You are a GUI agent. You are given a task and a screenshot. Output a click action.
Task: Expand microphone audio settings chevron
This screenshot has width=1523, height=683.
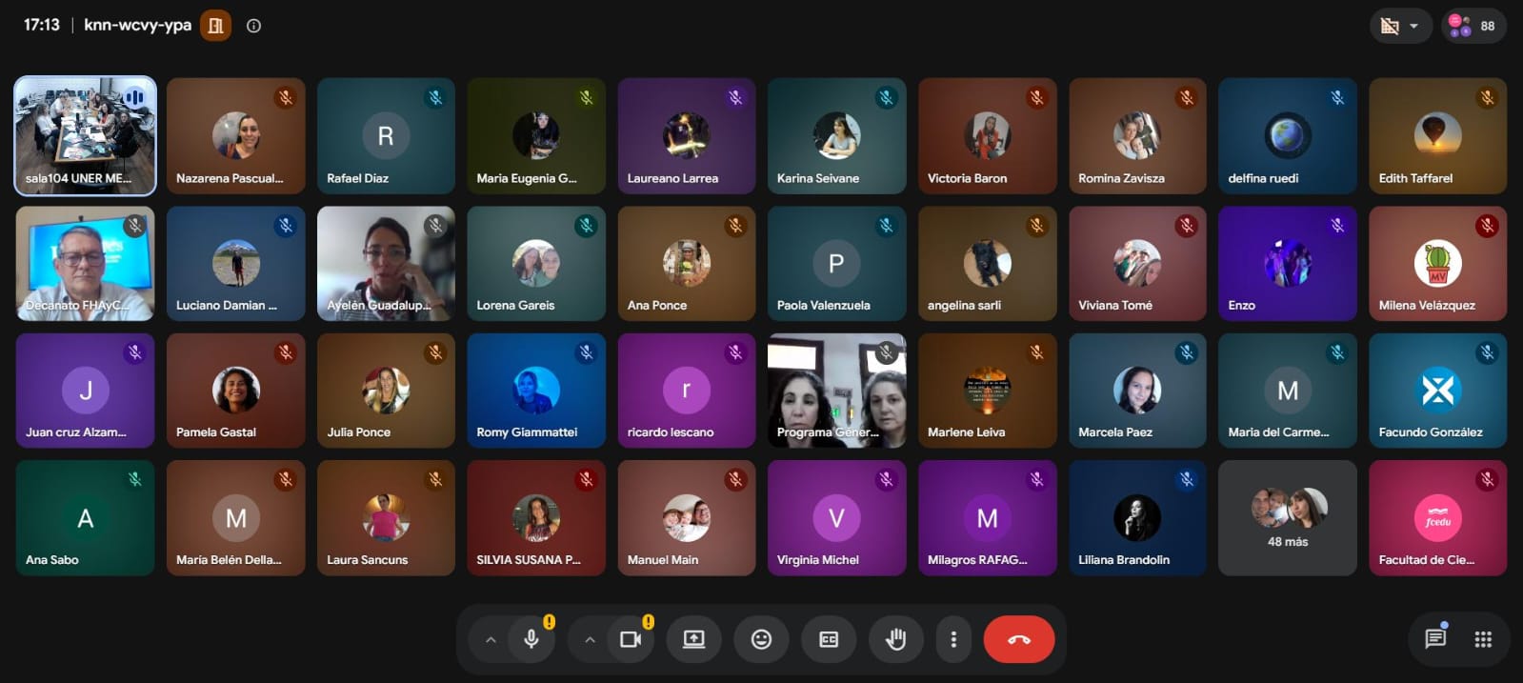coord(491,639)
